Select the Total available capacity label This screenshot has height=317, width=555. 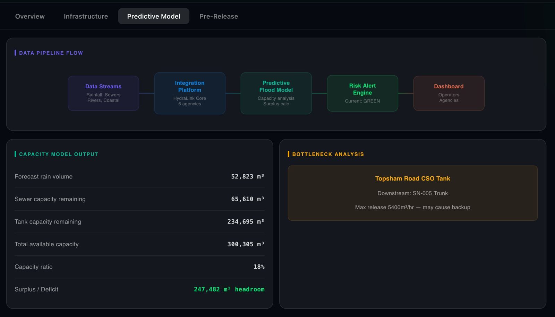pyautogui.click(x=46, y=244)
